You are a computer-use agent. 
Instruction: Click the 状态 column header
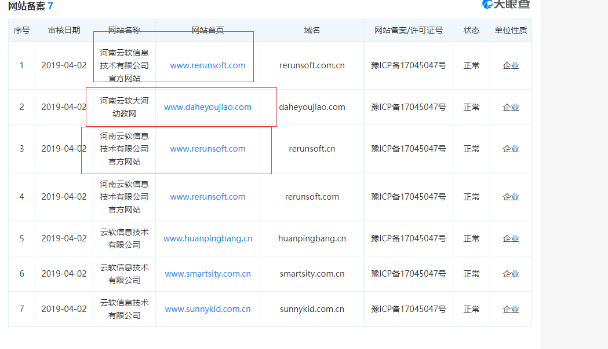[471, 30]
